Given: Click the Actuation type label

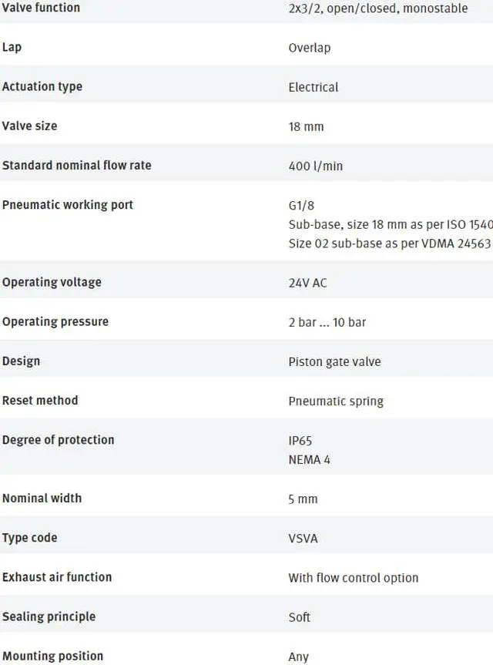Looking at the screenshot, I should click(42, 87).
